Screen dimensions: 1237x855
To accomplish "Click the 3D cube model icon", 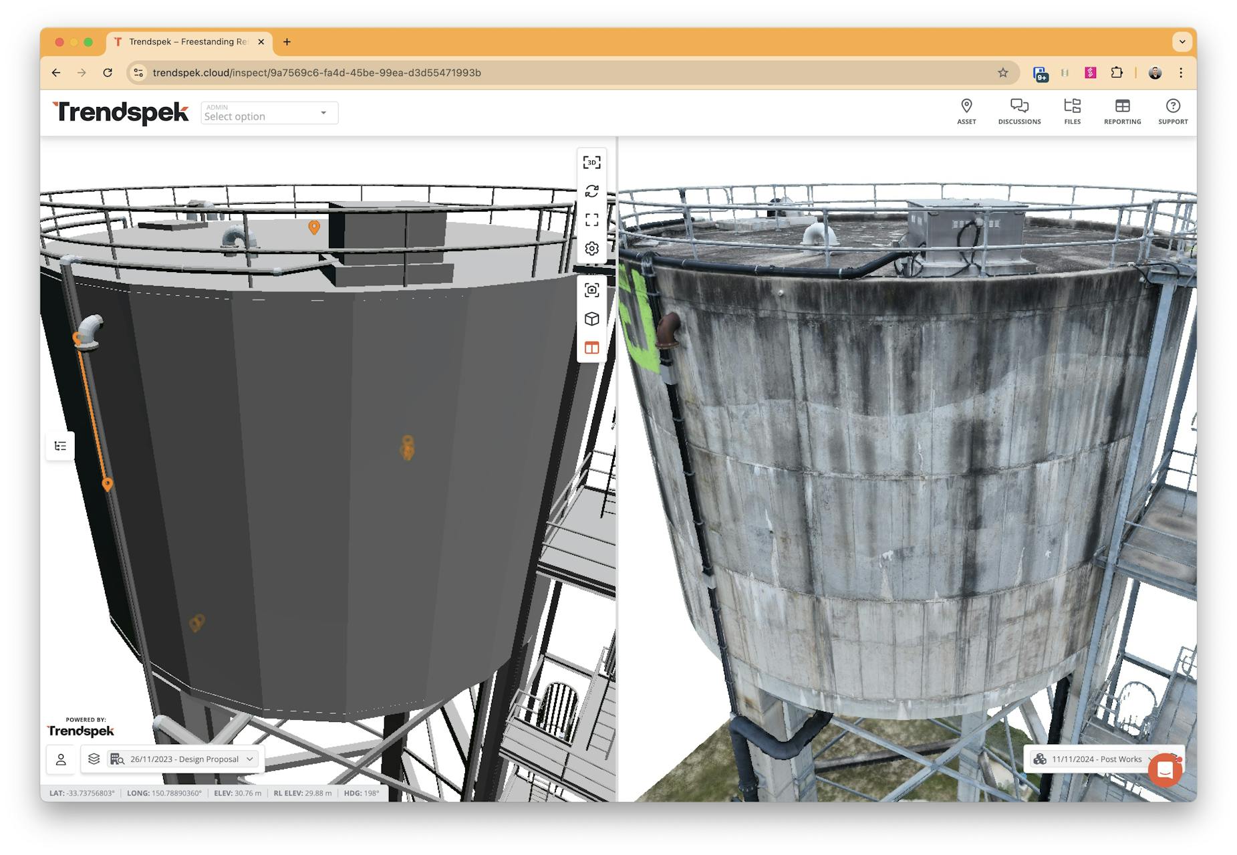I will pos(591,319).
